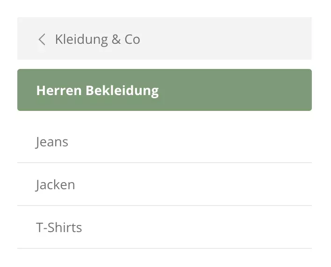This screenshot has height=267, width=331.
Task: Return to parent category Kleidung & Co
Action: [x=97, y=40]
